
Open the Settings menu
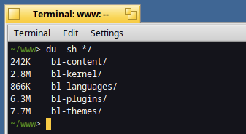(107, 33)
